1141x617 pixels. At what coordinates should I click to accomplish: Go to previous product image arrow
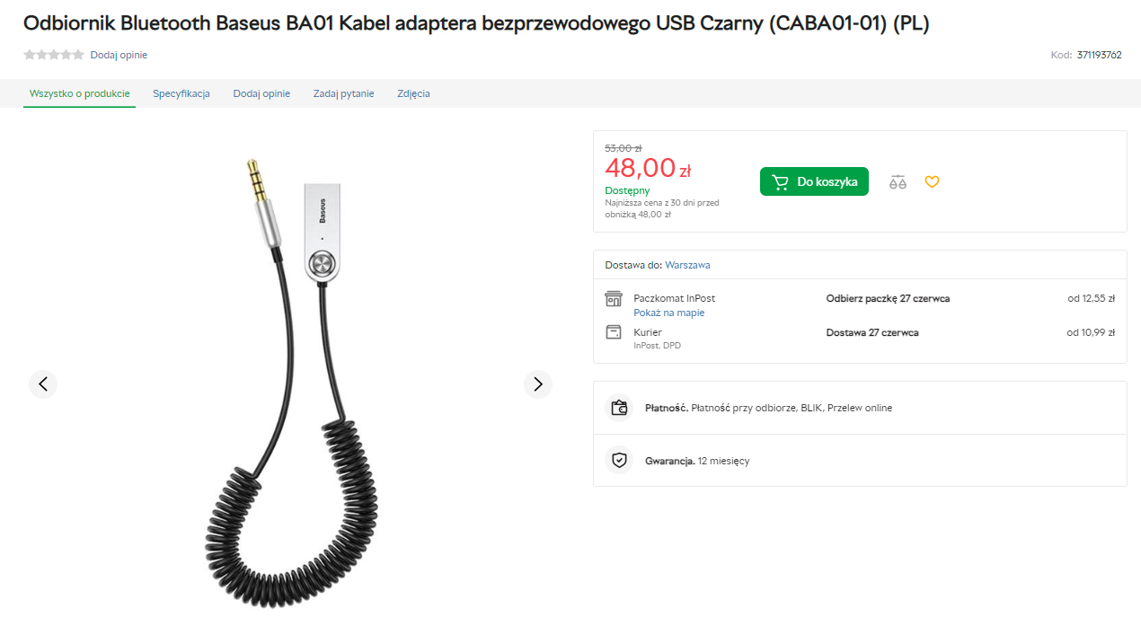[x=43, y=384]
